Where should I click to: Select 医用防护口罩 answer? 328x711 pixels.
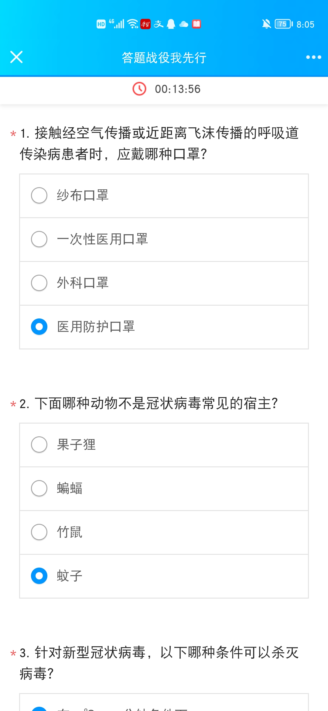point(39,327)
